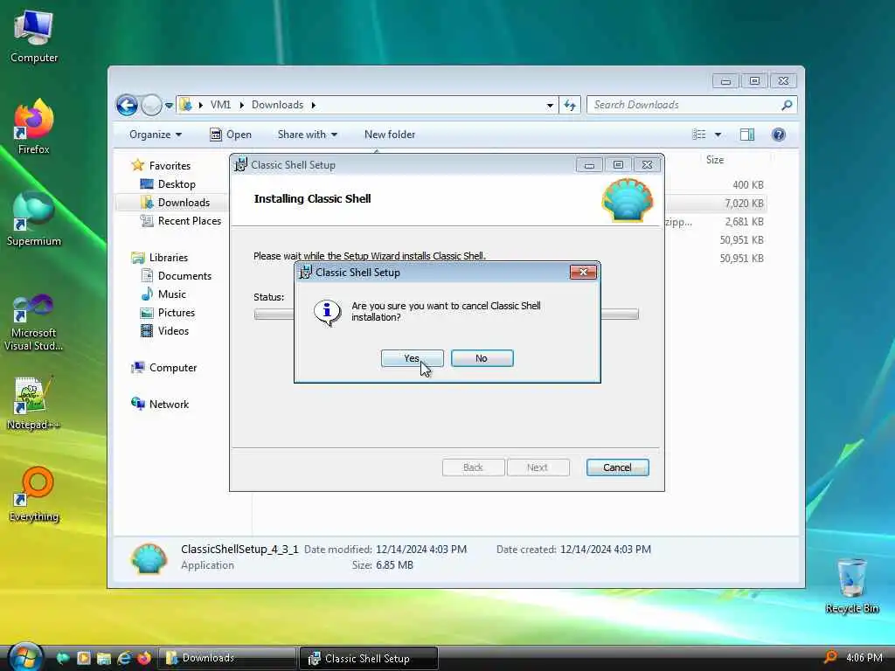The image size is (895, 671).
Task: Click ClassicShellSetup_4_3_1 name in details pane
Action: pos(239,549)
